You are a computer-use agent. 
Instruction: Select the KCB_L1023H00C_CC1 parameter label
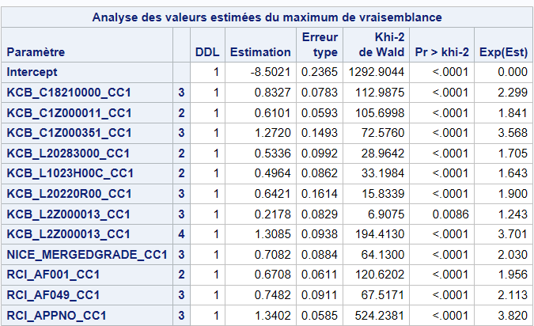coord(70,173)
